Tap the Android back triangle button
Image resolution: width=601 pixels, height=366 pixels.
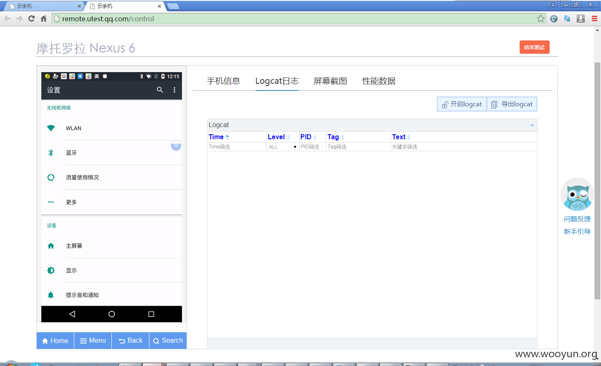click(x=72, y=314)
